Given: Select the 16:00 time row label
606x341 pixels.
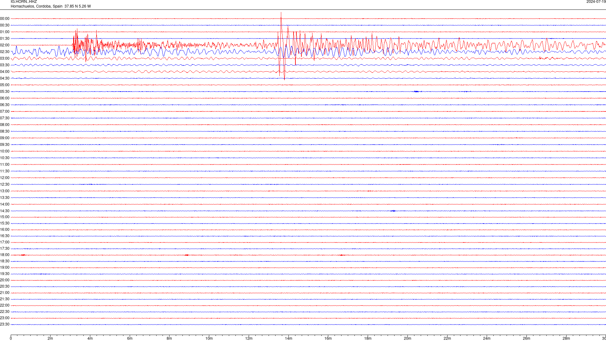Looking at the screenshot, I should click(x=5, y=230).
